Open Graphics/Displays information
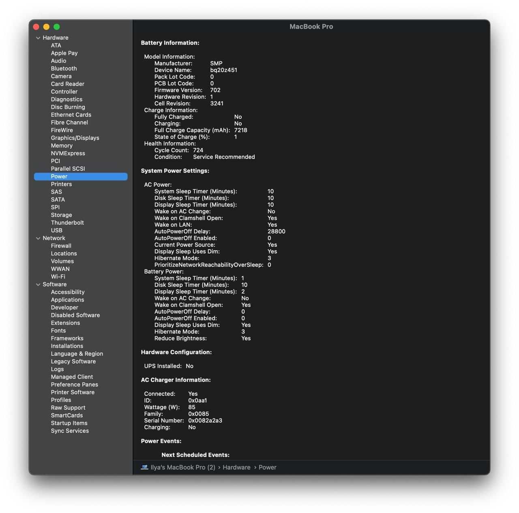Screen dimensions: 519x513 click(x=75, y=138)
